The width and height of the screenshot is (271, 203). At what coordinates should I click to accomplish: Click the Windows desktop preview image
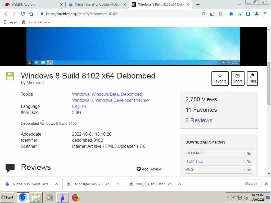click(x=133, y=46)
